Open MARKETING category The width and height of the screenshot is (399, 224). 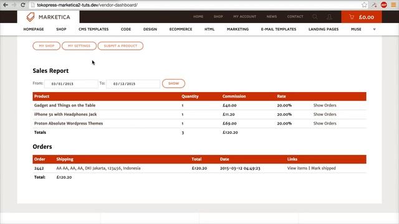(x=238, y=29)
